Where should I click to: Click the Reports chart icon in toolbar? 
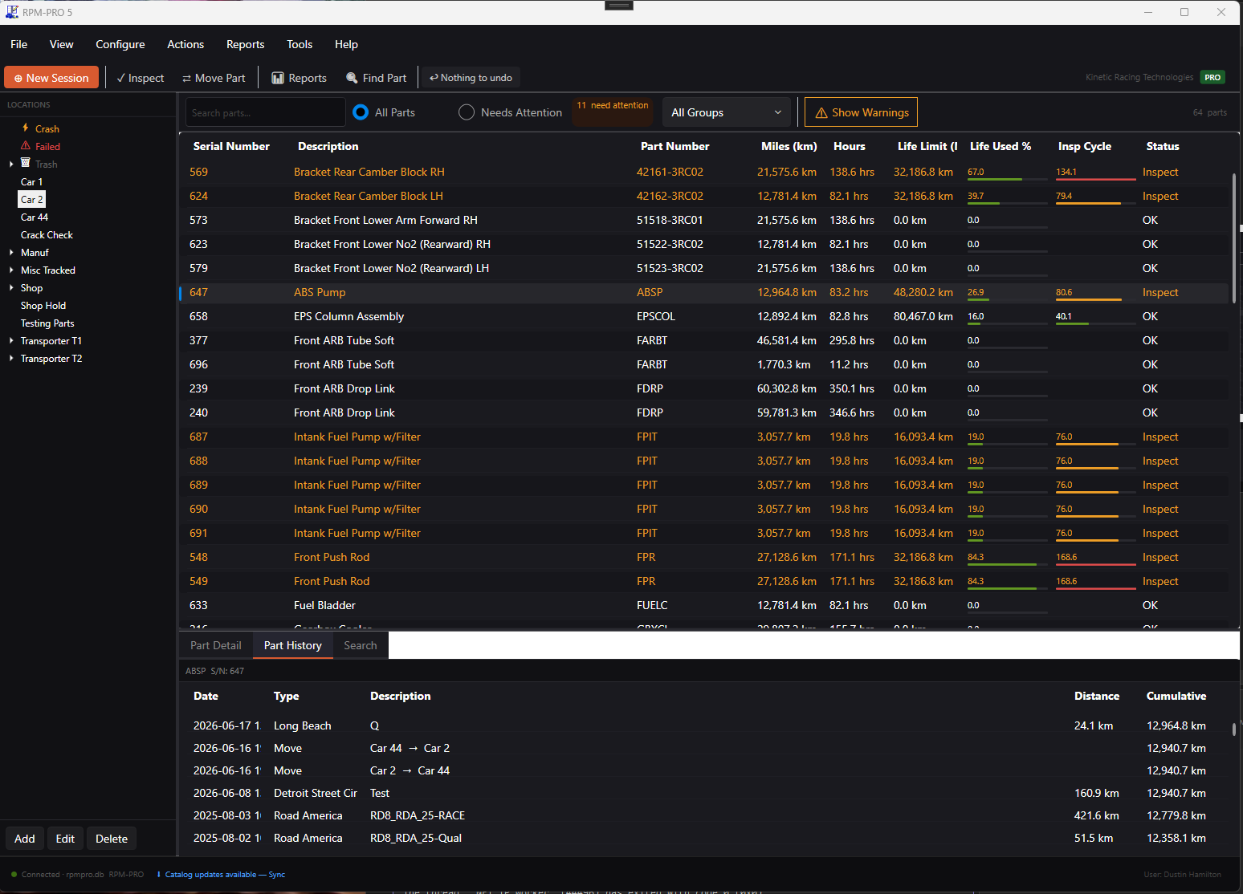tap(278, 78)
